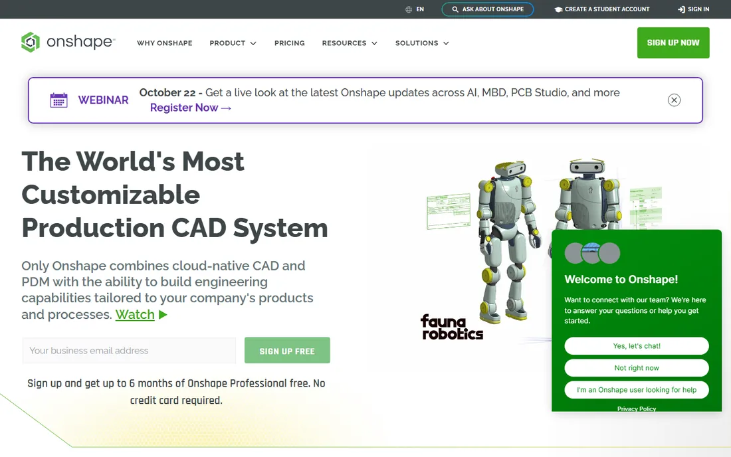Expand the Solutions menu

423,43
